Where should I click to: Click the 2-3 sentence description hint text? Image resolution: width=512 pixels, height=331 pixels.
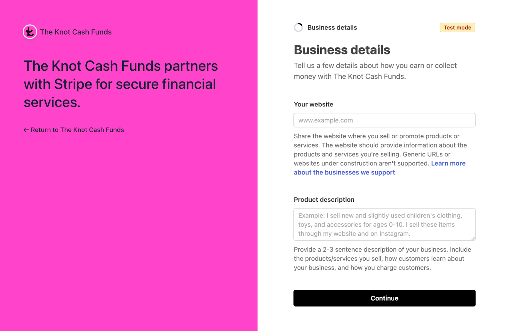click(x=382, y=259)
